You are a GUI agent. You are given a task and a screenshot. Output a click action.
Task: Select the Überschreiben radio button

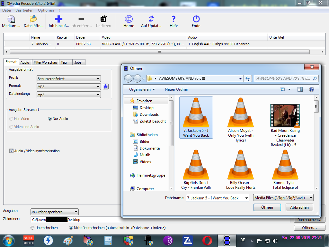[32, 228]
